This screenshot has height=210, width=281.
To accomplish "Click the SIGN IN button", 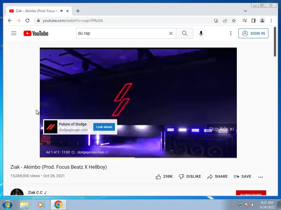I will 253,33.
